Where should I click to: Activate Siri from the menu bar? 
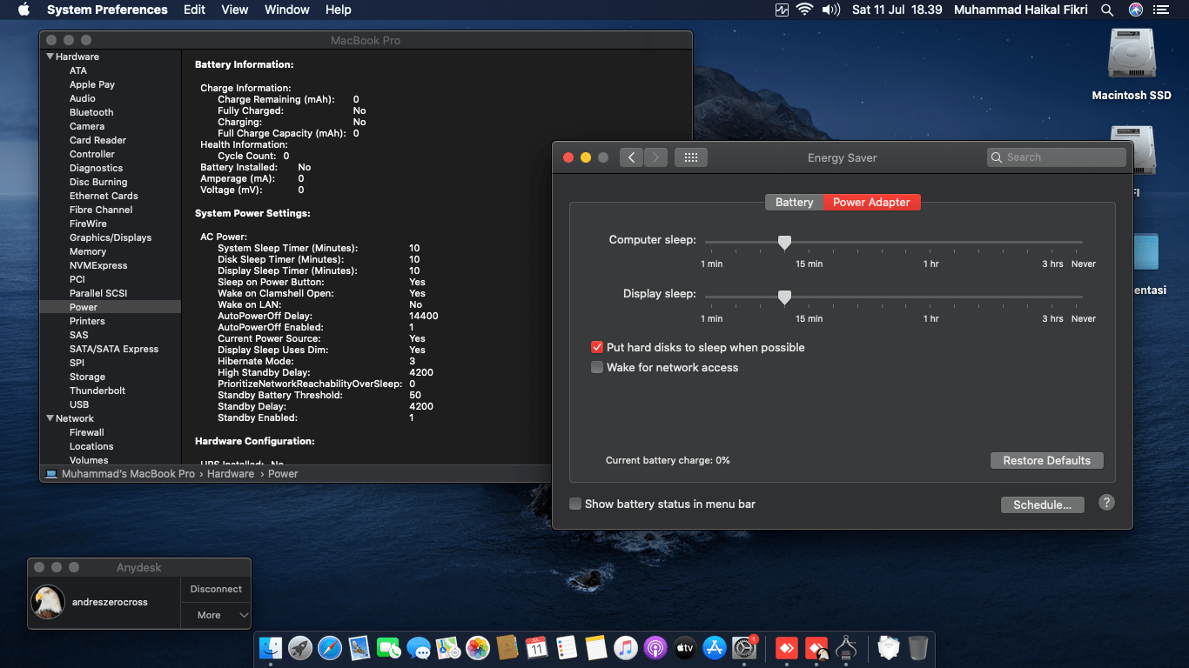(1135, 10)
